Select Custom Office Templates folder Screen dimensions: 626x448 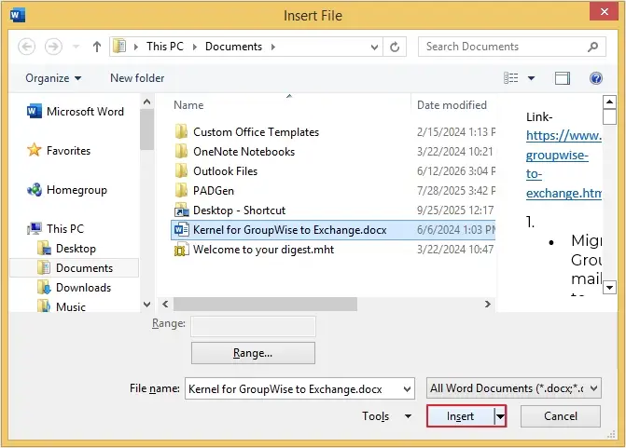coord(333,132)
